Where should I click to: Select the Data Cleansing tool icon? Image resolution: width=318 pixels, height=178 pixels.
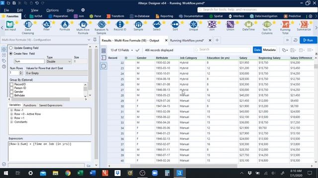pos(28,24)
